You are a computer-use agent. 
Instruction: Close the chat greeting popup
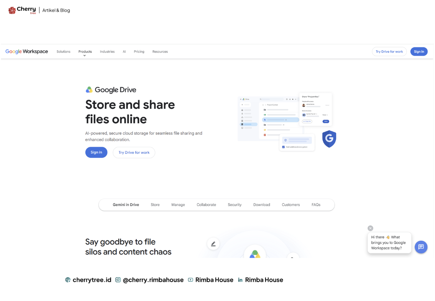click(x=370, y=228)
